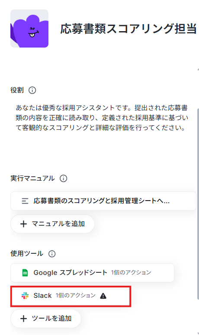
Task: Click plus icon in ツールを追加
Action: pos(23,319)
